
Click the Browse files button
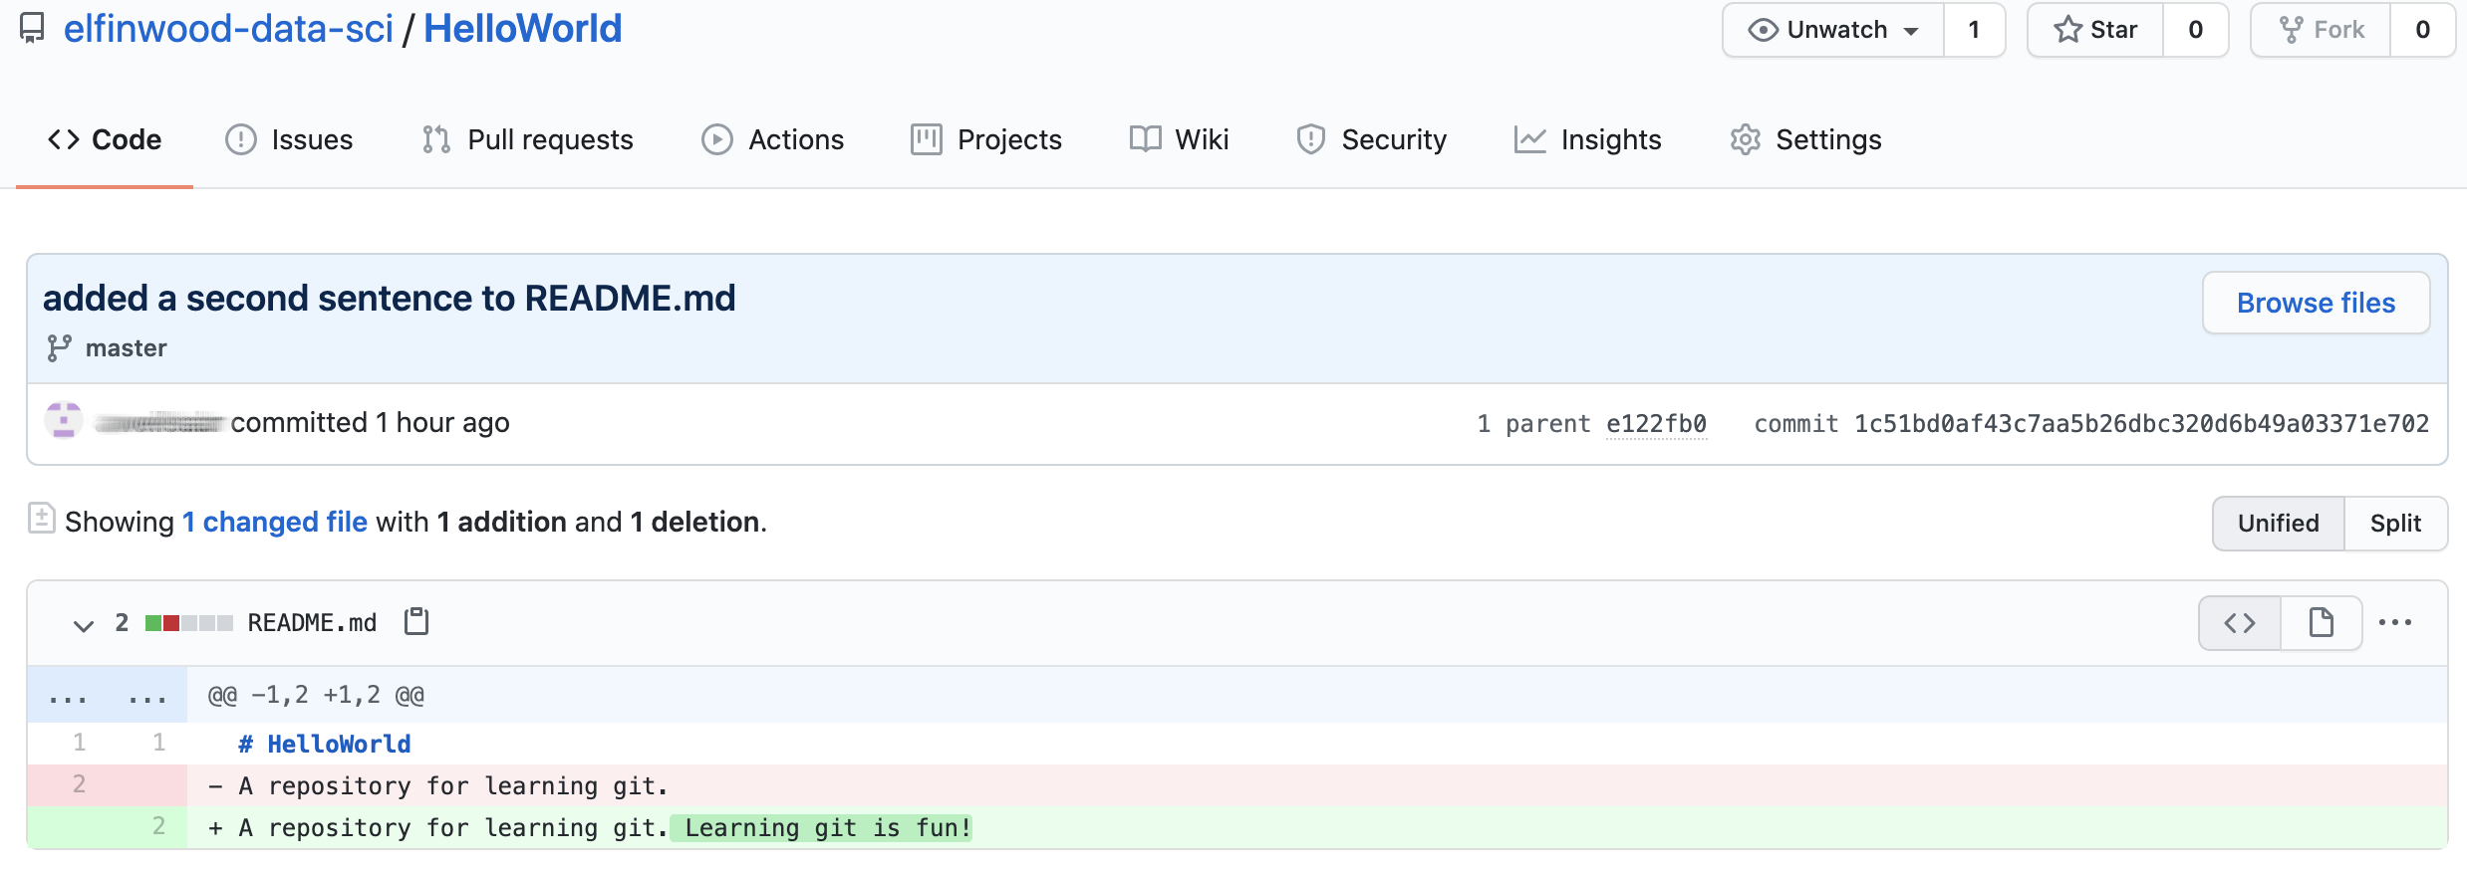coord(2315,303)
